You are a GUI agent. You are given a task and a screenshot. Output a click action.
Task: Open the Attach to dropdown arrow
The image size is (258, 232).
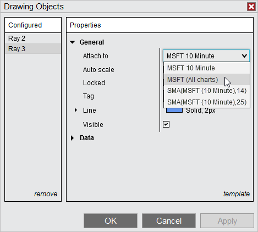click(244, 56)
